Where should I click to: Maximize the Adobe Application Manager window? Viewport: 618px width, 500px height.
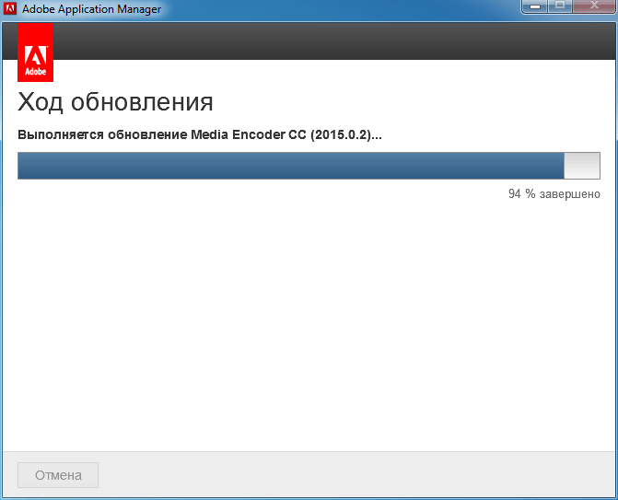point(560,6)
